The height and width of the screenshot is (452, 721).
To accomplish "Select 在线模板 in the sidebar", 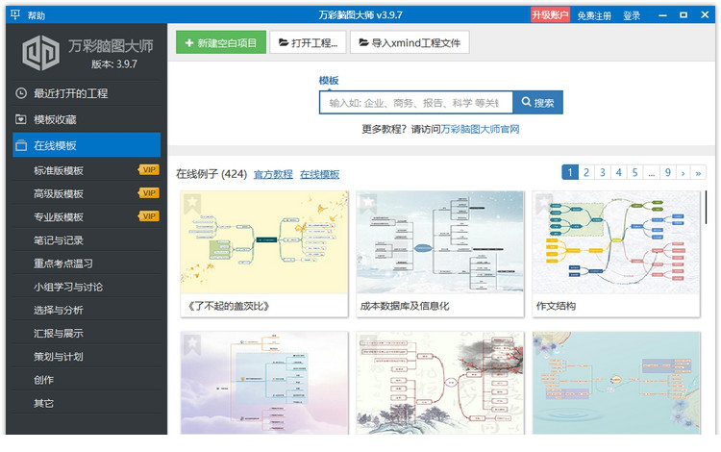I will 55,145.
